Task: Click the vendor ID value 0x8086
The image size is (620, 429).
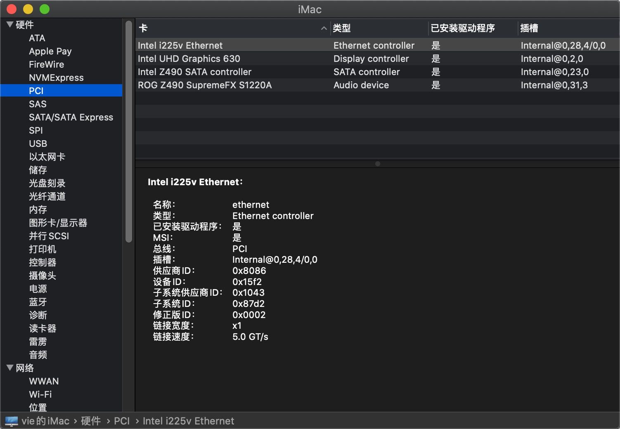Action: pyautogui.click(x=249, y=271)
